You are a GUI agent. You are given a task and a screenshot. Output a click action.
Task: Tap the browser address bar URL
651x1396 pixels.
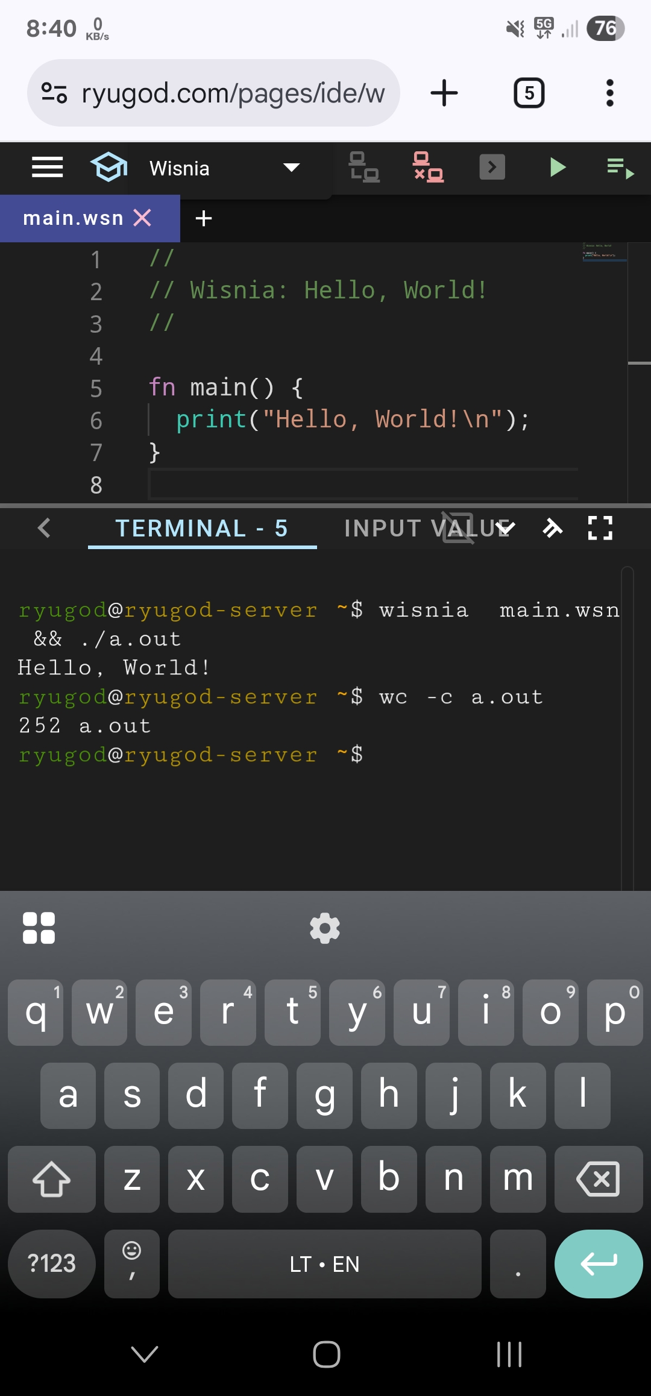tap(233, 93)
